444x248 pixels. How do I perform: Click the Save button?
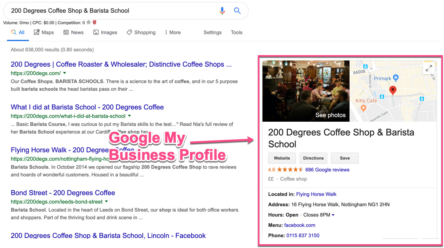point(345,158)
